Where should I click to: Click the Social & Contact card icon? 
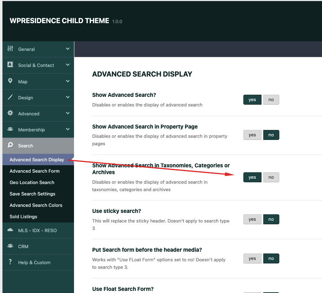coord(10,64)
